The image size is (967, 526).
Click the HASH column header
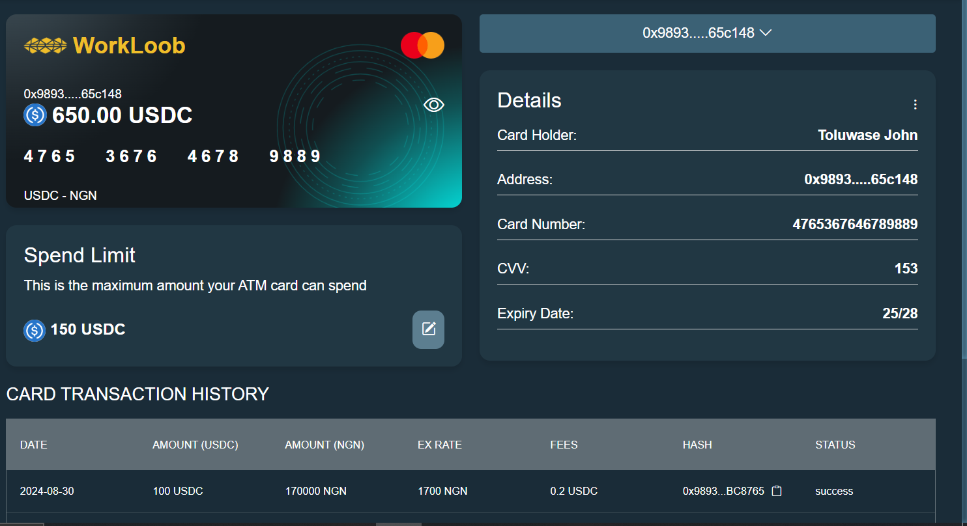(x=697, y=445)
